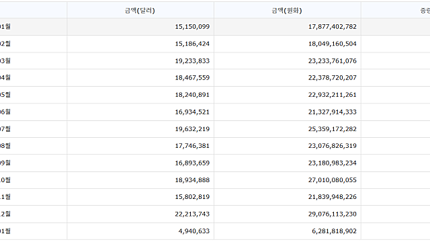Select the won amount 17,877,402,782

coord(333,27)
